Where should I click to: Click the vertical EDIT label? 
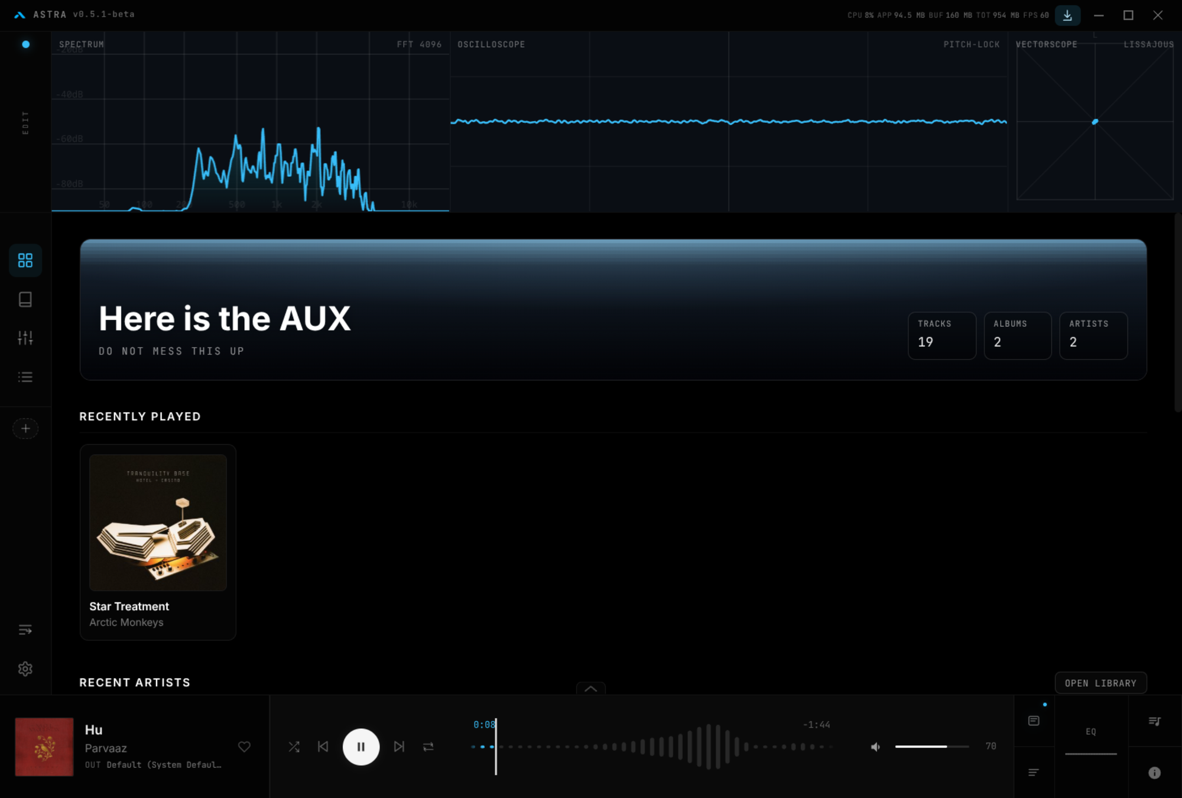pos(25,123)
